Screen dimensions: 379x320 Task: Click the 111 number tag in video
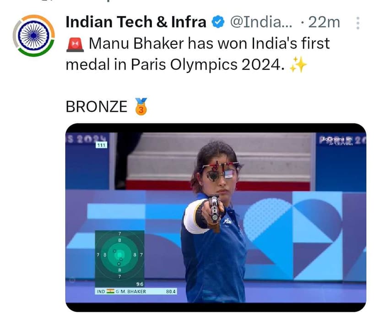101,146
